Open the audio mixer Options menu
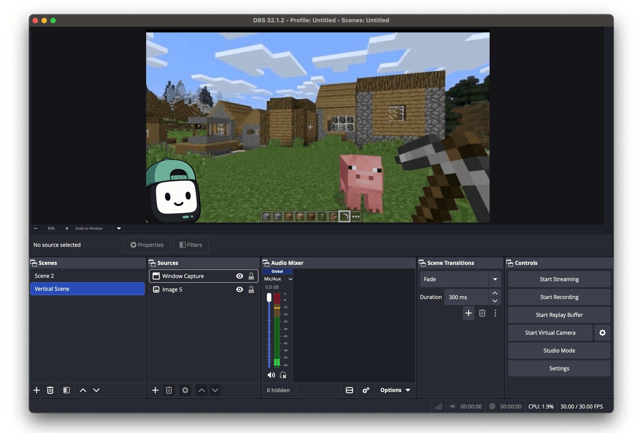Image resolution: width=640 pixels, height=433 pixels. 395,390
